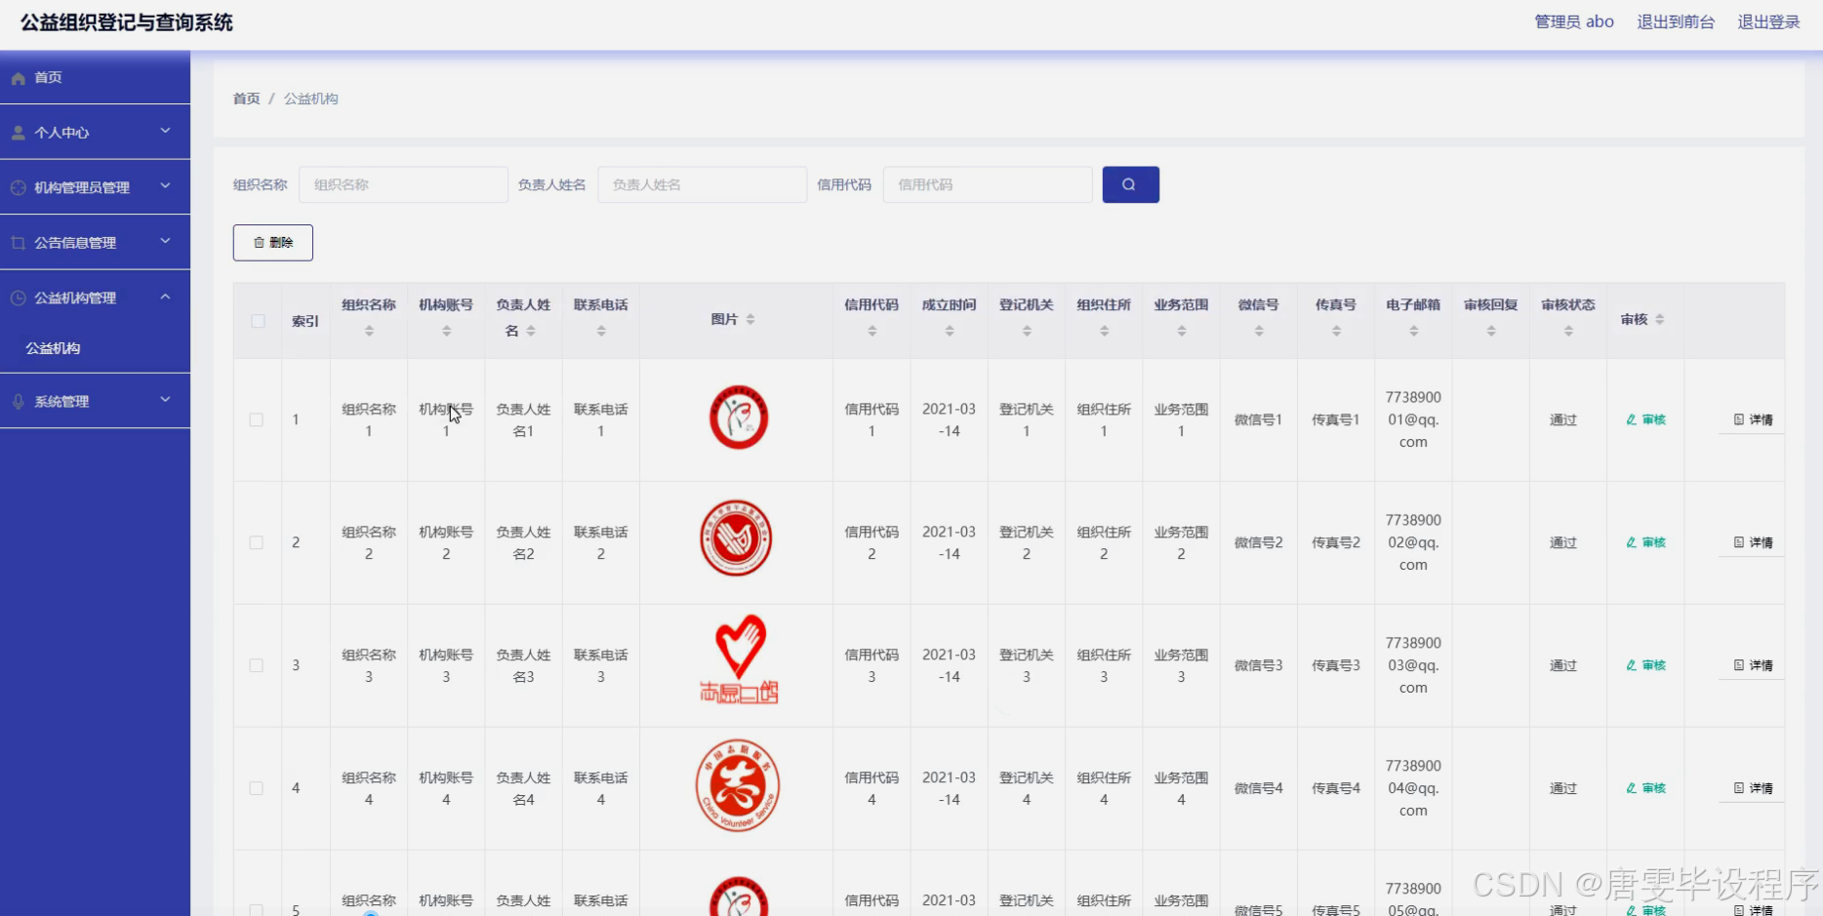Open the 系统管理 sidebar menu label
Viewport: 1823px width, 916px height.
point(61,401)
